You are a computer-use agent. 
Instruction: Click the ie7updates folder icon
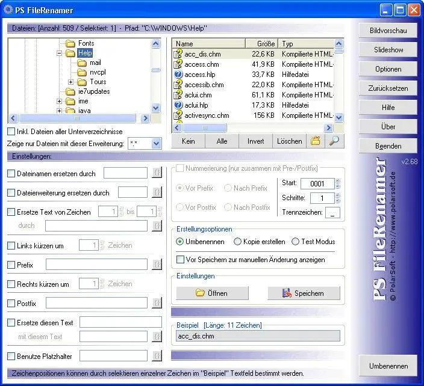(x=70, y=92)
